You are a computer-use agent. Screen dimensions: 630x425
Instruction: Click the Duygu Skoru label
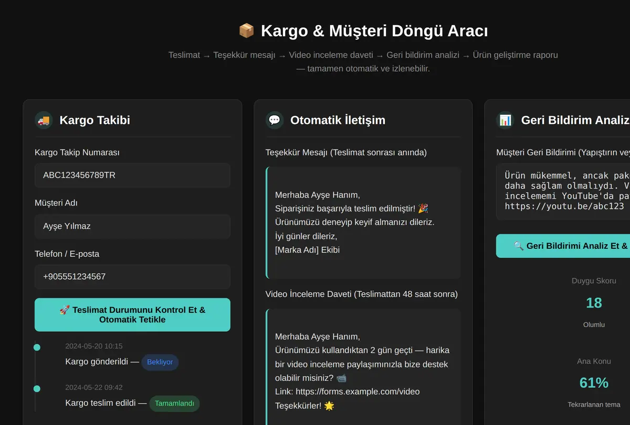click(x=594, y=281)
